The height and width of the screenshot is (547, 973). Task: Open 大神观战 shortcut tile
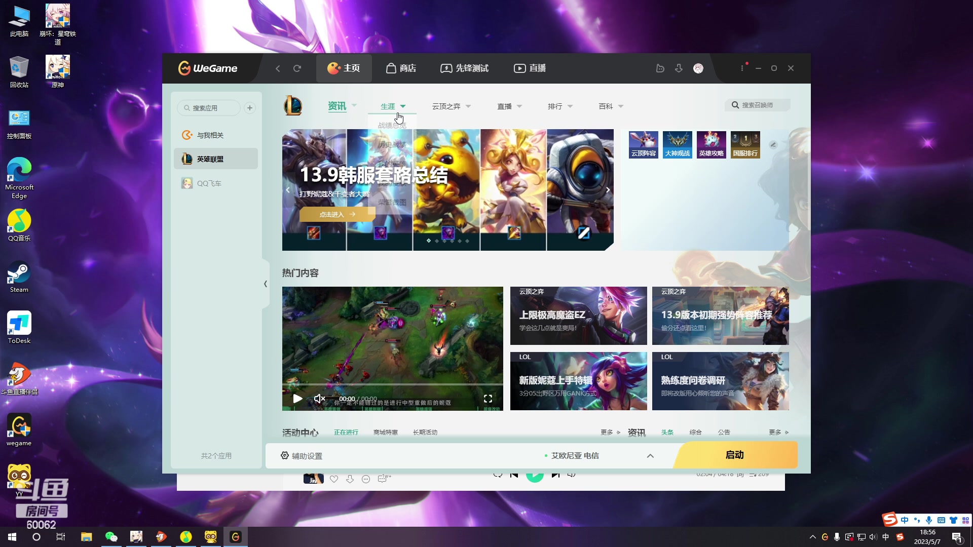pos(678,145)
